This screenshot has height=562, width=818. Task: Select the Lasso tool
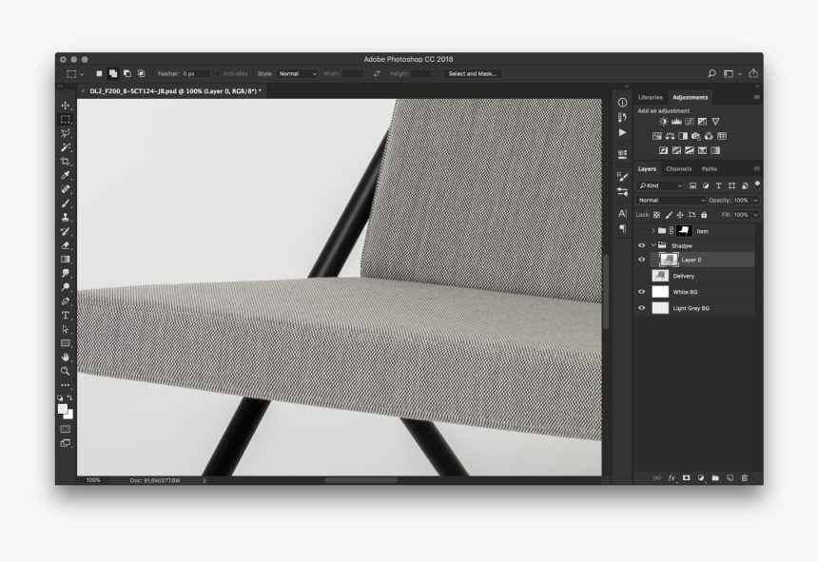(x=63, y=130)
